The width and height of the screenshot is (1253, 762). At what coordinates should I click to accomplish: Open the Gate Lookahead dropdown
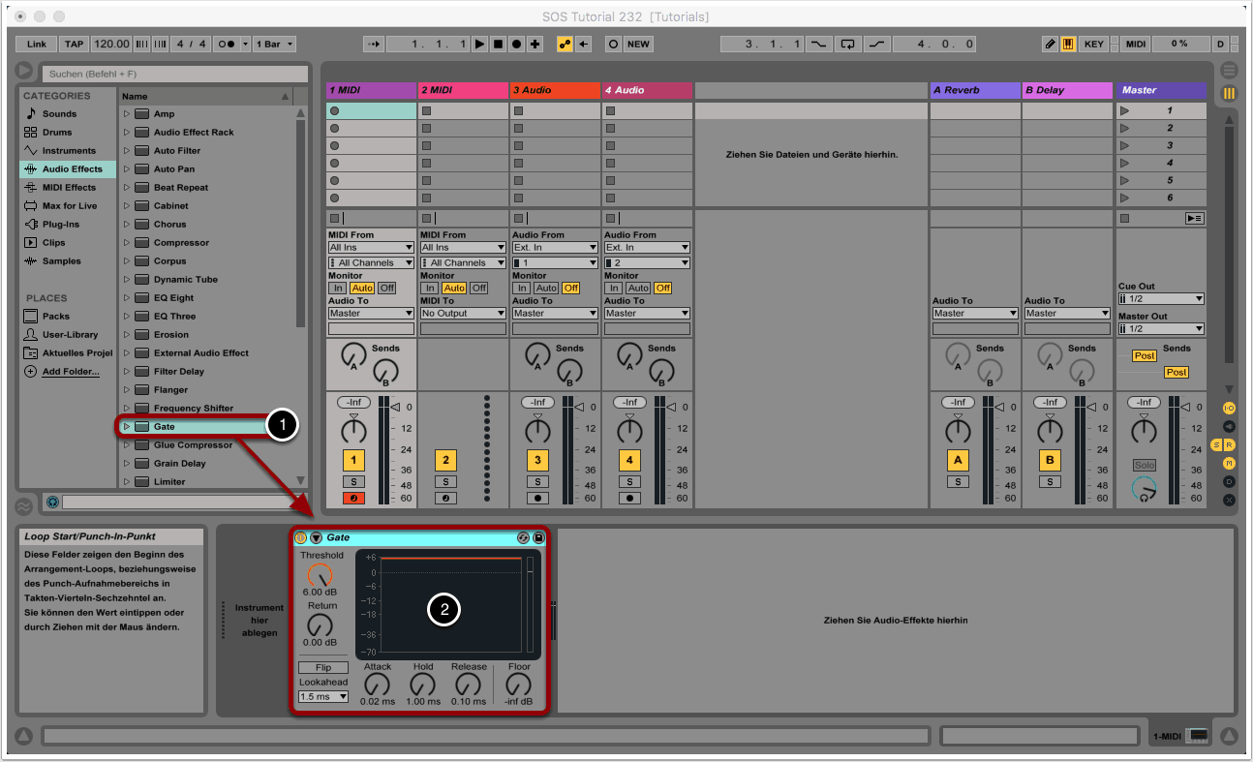coord(322,696)
